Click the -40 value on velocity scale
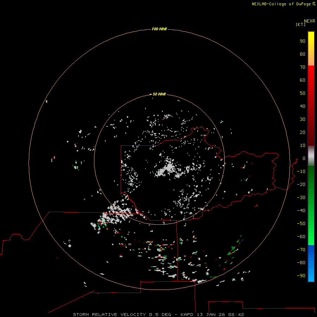317x317 pixels. [301, 211]
